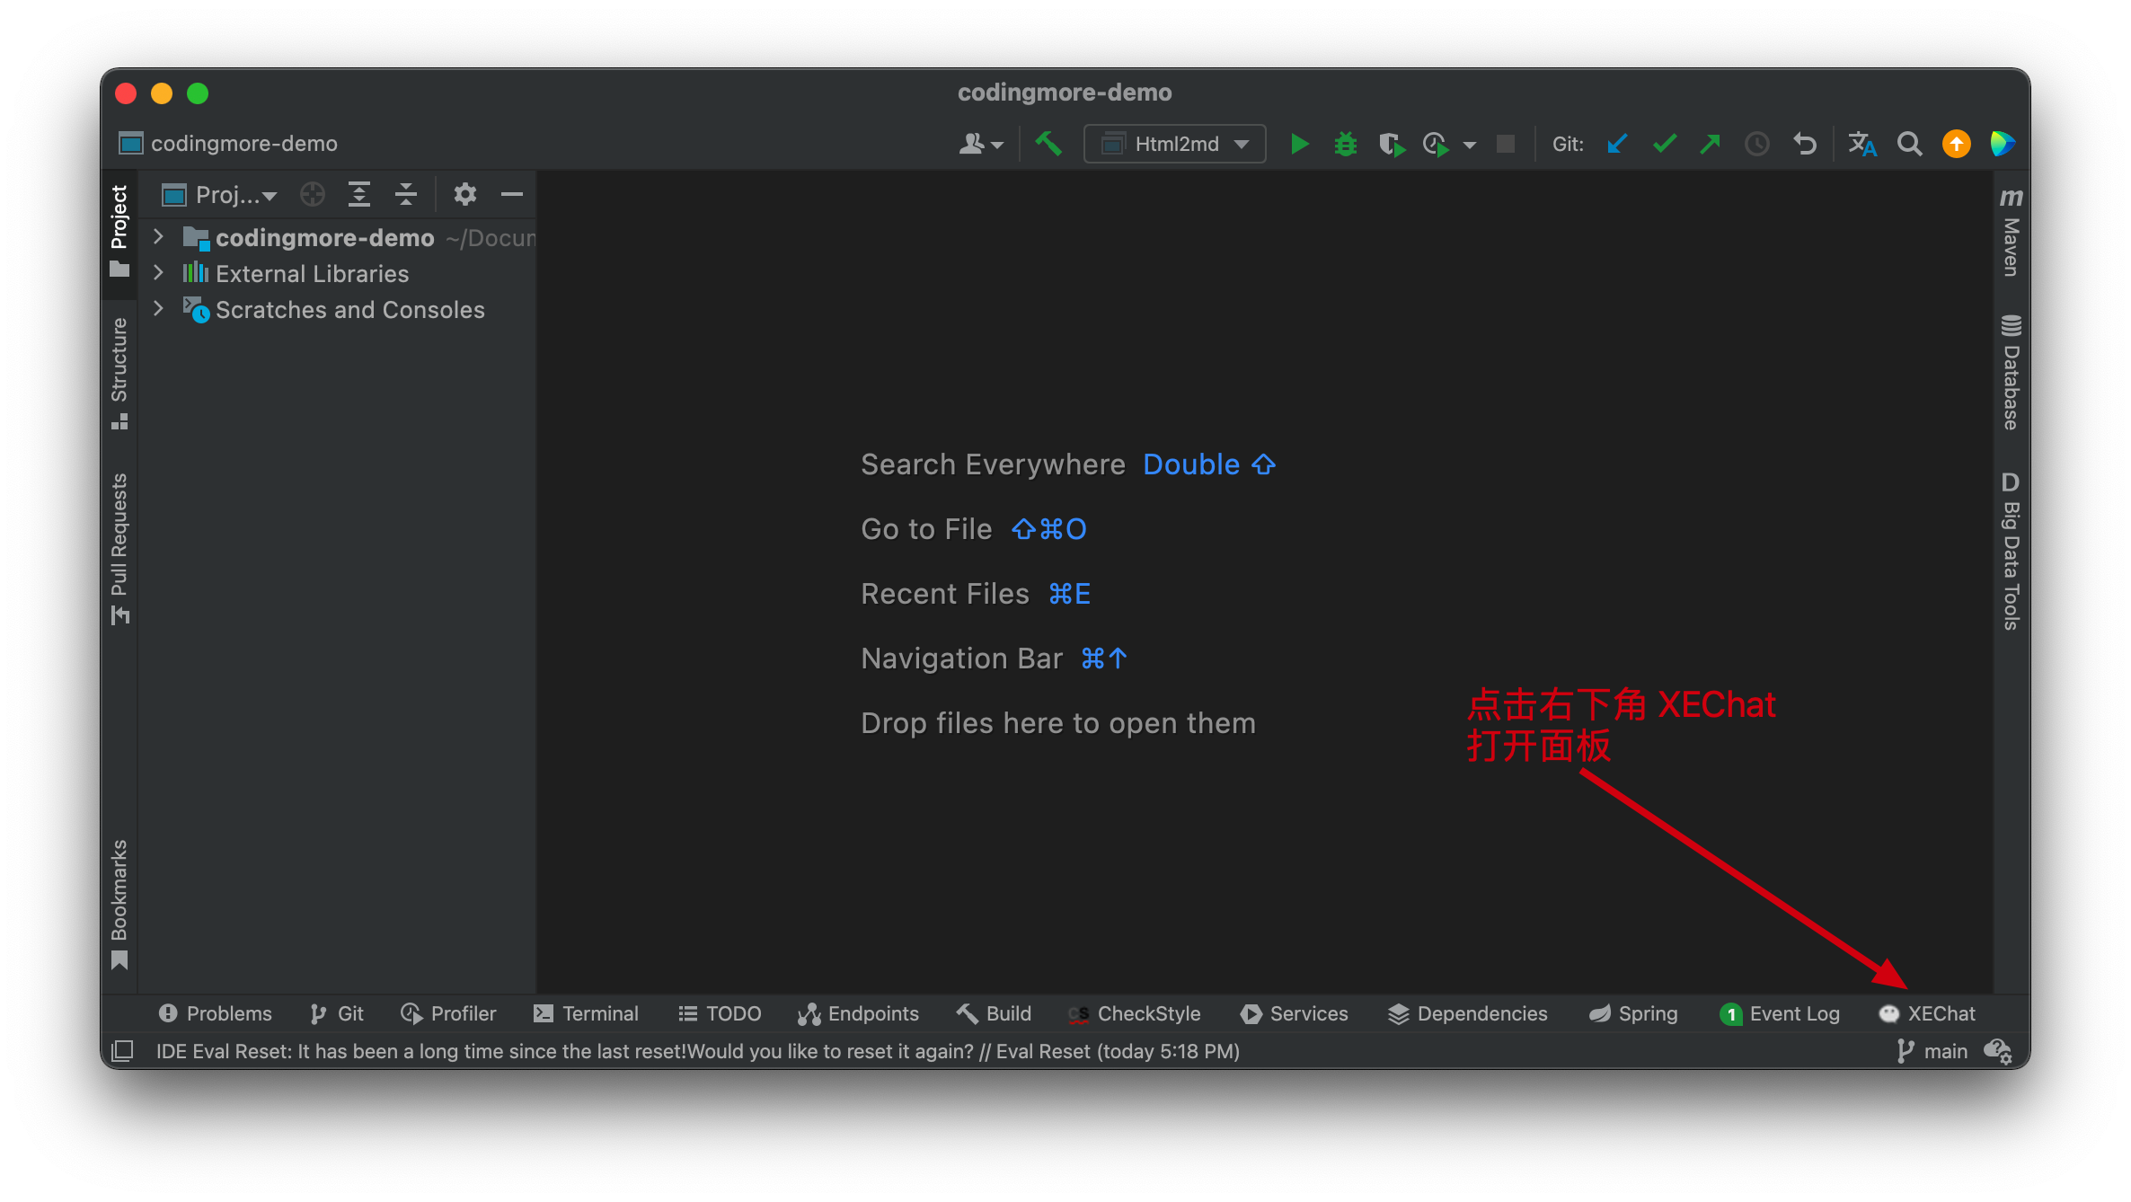The height and width of the screenshot is (1202, 2131).
Task: Click the Debug bug icon
Action: pos(1345,144)
